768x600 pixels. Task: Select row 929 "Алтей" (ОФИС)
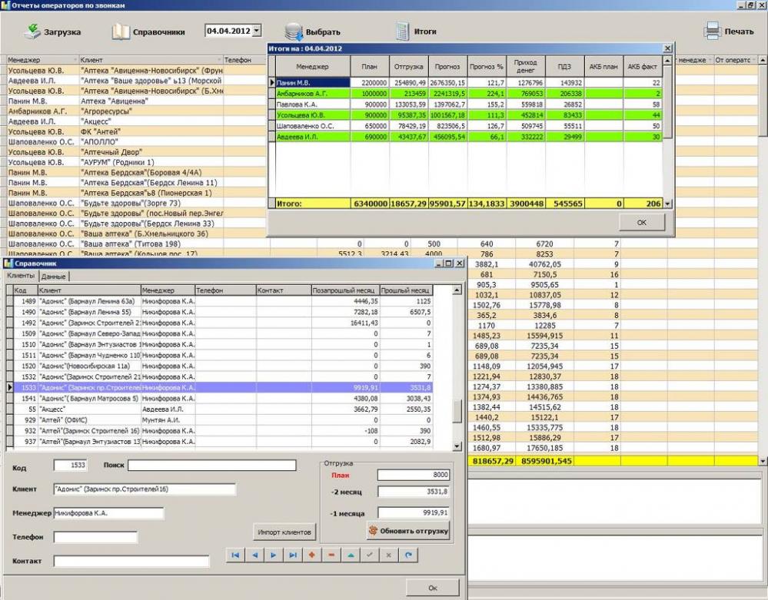click(x=224, y=420)
